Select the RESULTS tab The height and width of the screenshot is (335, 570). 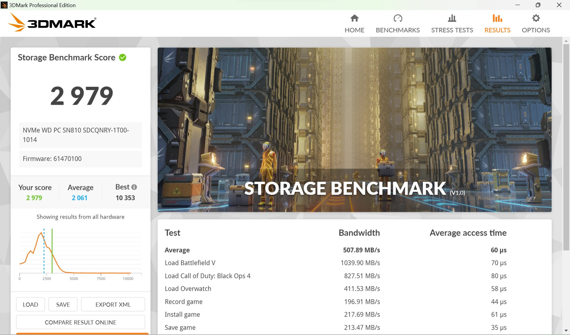pyautogui.click(x=497, y=24)
